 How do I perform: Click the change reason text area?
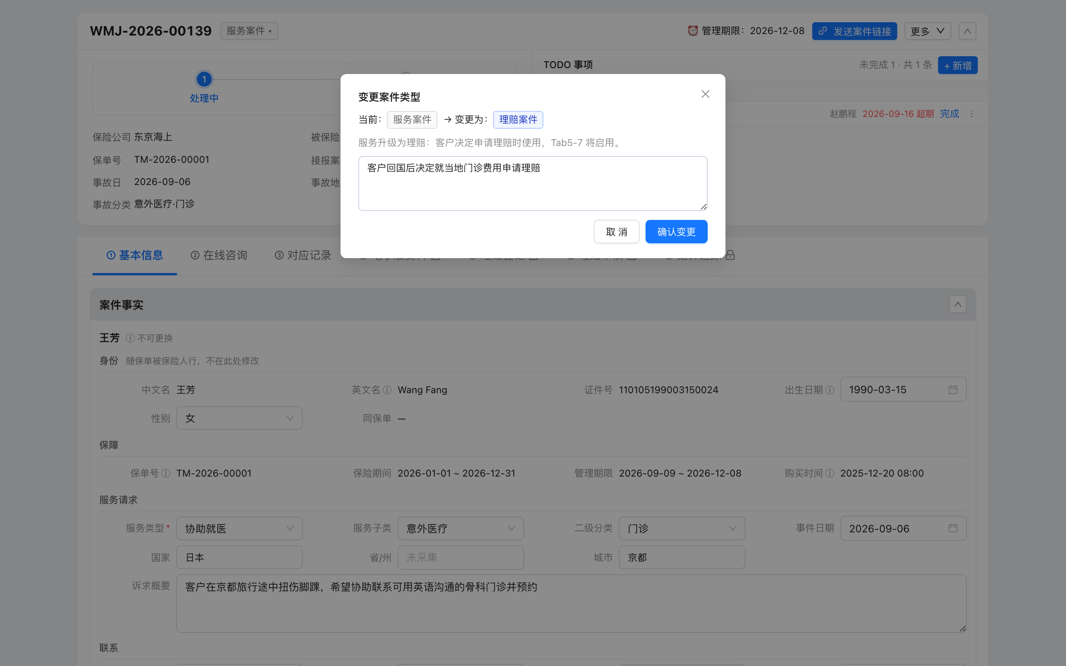pyautogui.click(x=533, y=184)
